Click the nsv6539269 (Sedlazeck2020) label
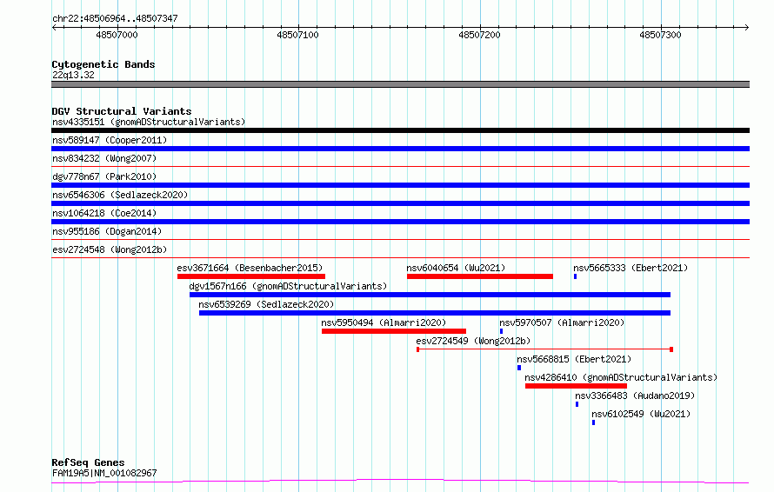The image size is (774, 492). tap(266, 304)
